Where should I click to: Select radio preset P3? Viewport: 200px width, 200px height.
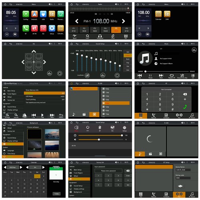coord(95,30)
